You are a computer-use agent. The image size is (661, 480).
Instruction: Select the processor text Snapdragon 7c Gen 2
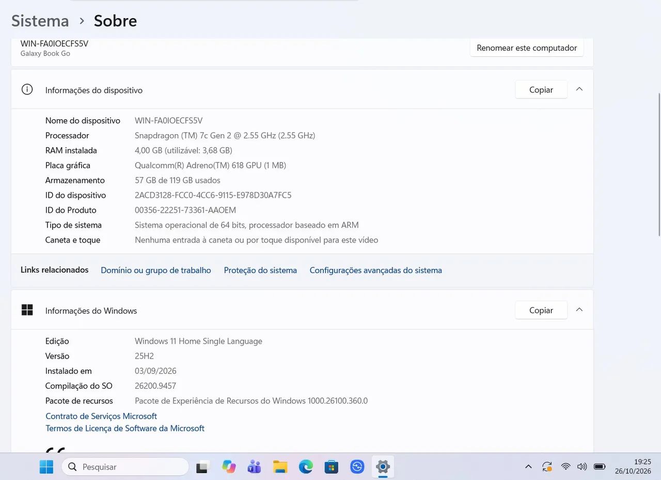pos(225,135)
